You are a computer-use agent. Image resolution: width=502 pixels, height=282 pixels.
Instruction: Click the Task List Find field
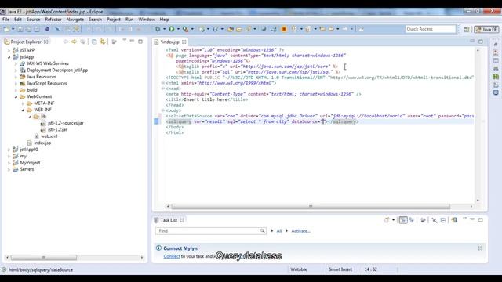pyautogui.click(x=210, y=231)
